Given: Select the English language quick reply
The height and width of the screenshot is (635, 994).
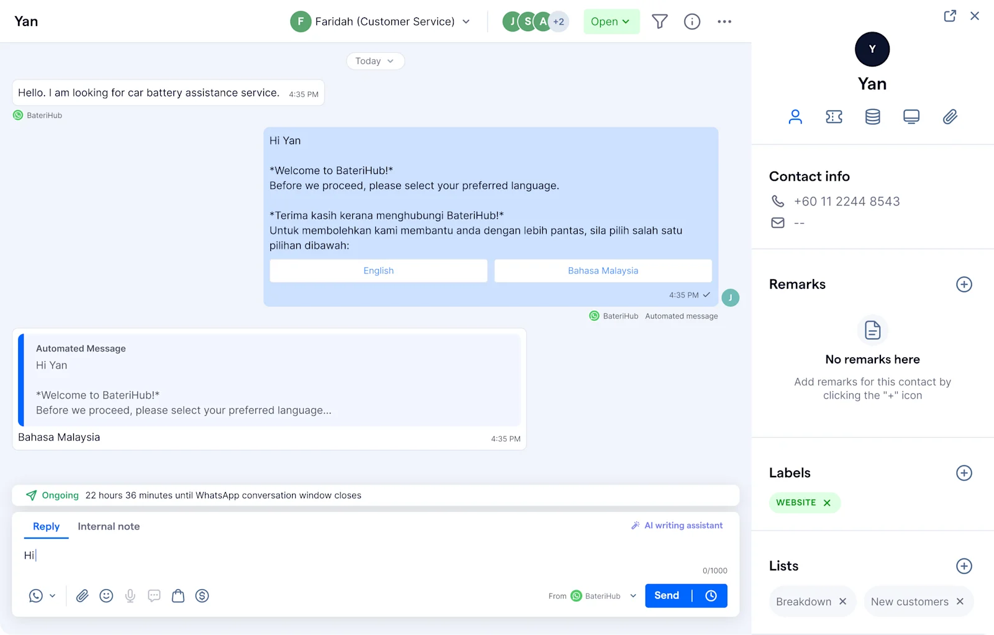Looking at the screenshot, I should pos(378,270).
